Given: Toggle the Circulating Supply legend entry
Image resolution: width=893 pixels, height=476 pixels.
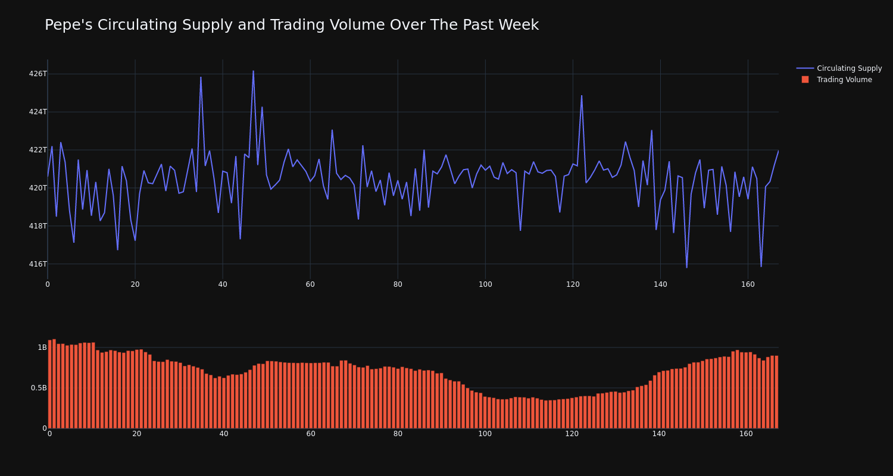Looking at the screenshot, I should (839, 68).
